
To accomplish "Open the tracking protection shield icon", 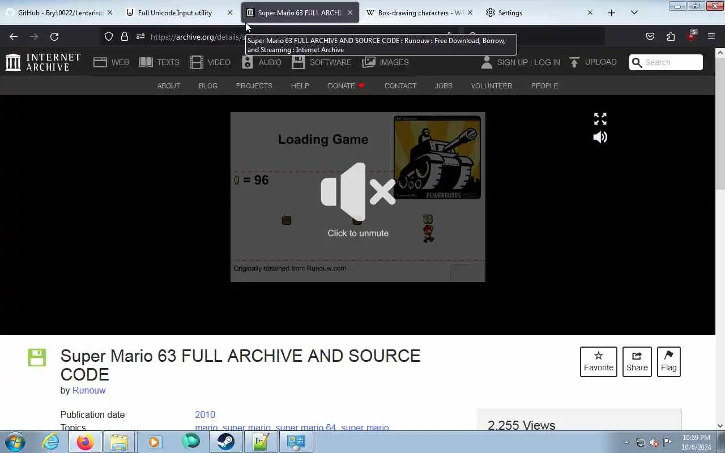I will 109,36.
